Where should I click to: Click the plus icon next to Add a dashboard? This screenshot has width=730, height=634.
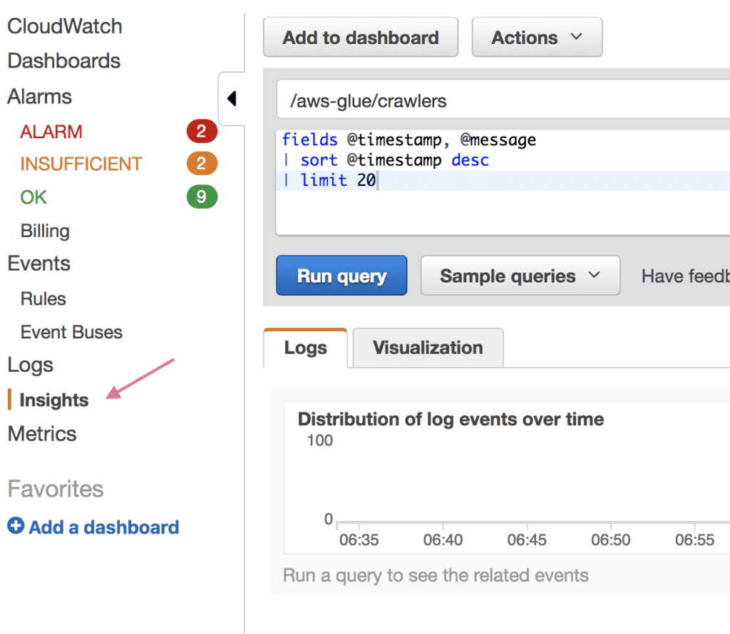[16, 526]
